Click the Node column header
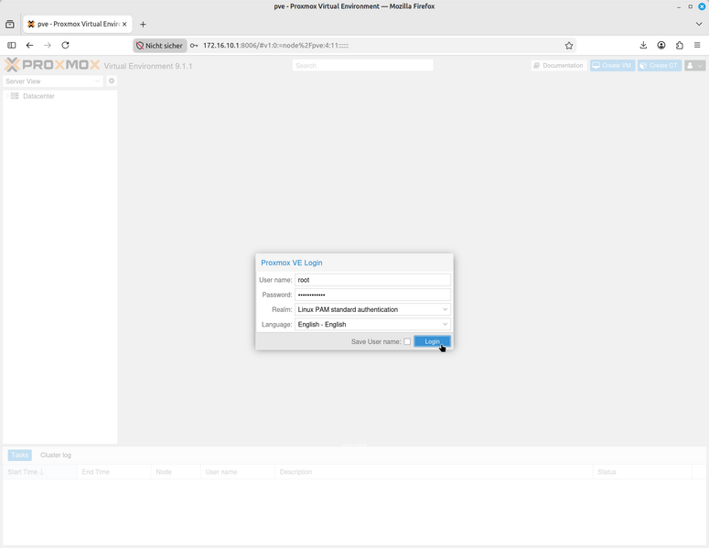 pos(176,471)
